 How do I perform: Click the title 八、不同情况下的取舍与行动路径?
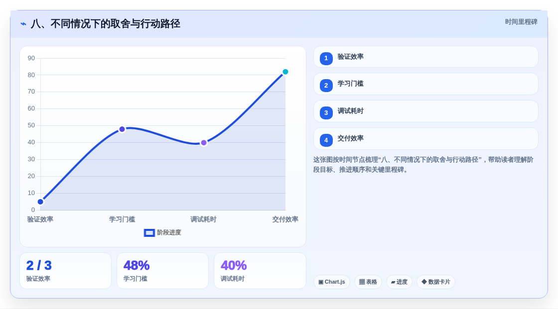point(105,24)
